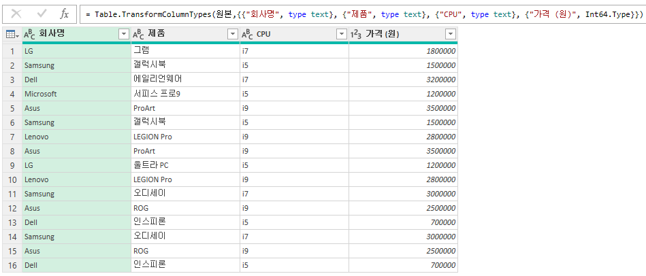Click the LEGION Pro cell in row 10
This screenshot has width=646, height=276.
coord(185,179)
